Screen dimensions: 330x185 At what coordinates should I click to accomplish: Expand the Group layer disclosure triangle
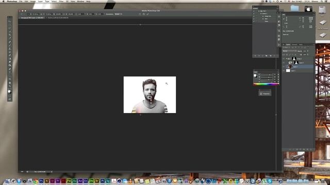coord(287,59)
